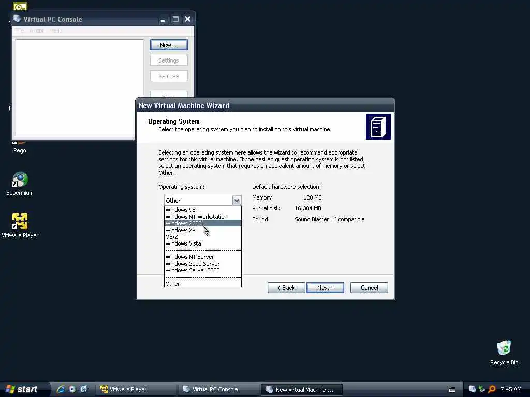The image size is (530, 397).
Task: Select Windows NT Server from the list
Action: click(x=202, y=257)
